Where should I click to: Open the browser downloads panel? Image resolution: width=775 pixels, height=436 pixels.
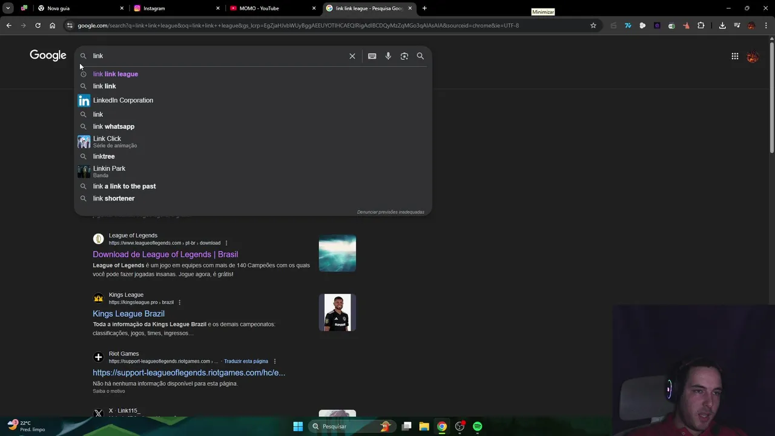point(722,25)
